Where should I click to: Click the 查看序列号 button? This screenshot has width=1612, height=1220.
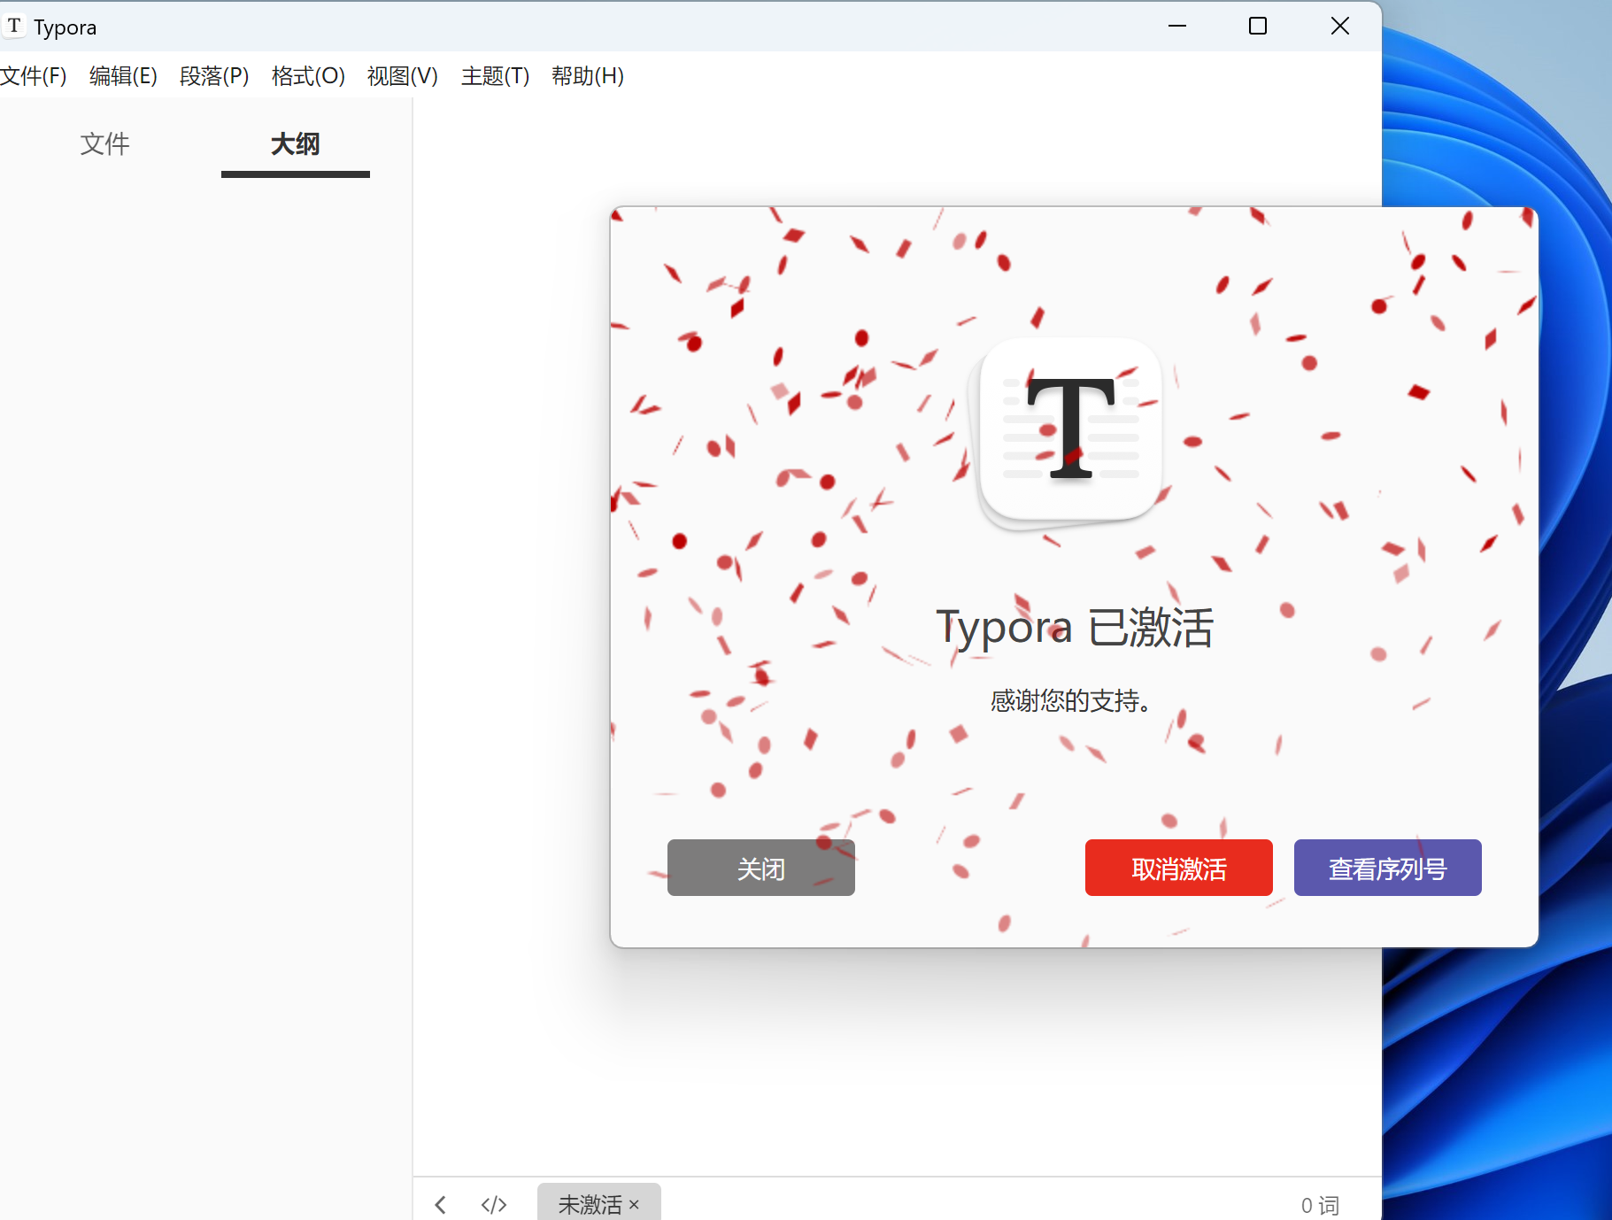(x=1388, y=868)
